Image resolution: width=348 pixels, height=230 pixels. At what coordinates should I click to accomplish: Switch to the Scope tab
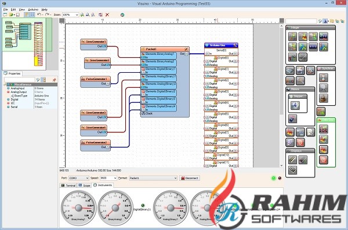coord(85,186)
